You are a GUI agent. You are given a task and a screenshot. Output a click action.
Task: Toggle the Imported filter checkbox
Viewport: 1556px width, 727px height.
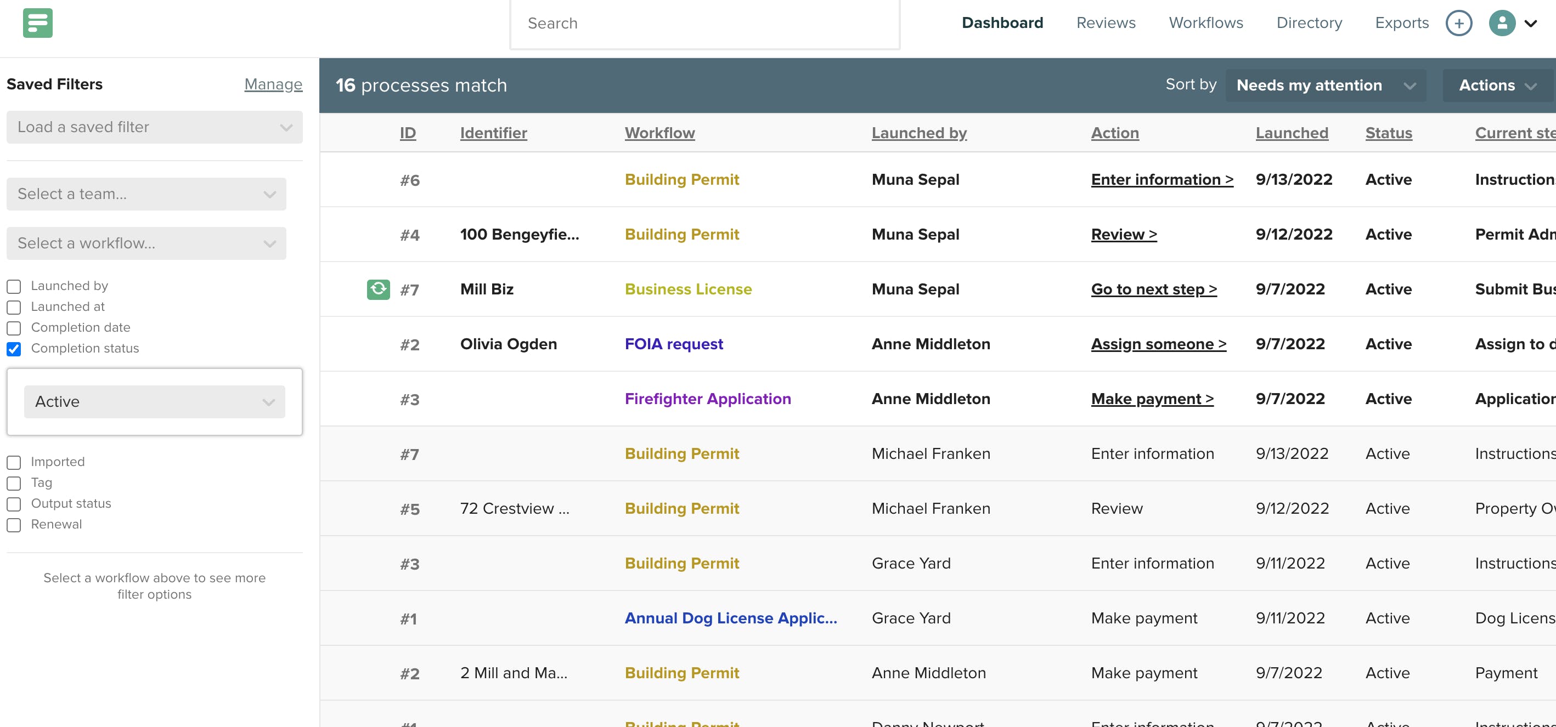click(14, 463)
